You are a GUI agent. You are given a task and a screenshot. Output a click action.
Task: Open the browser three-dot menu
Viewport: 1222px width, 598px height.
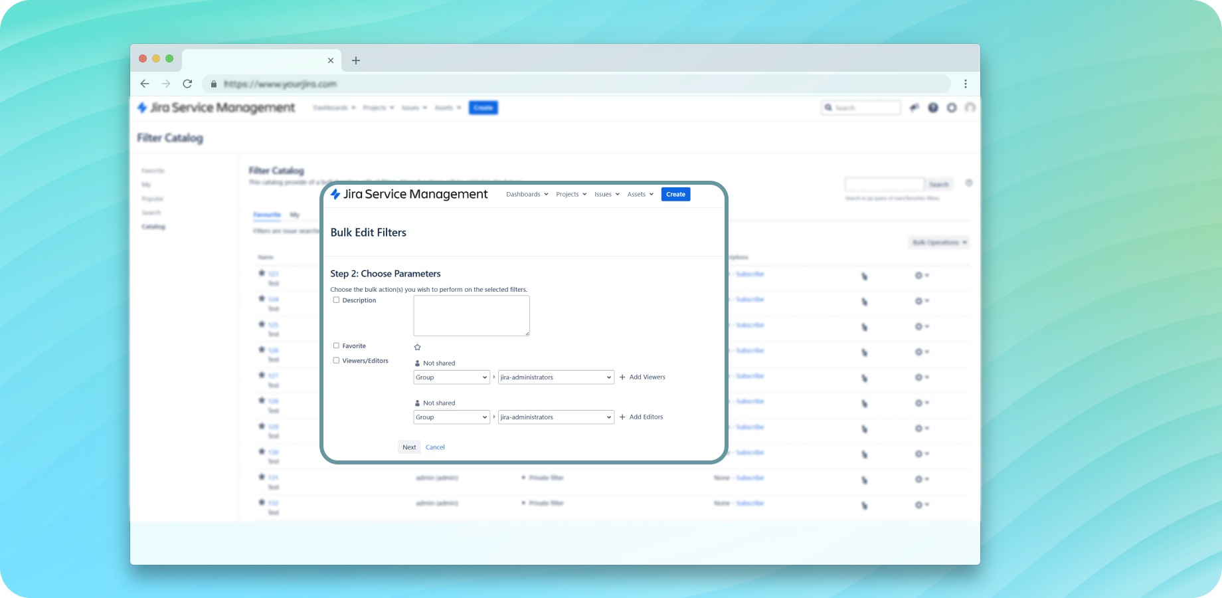pyautogui.click(x=966, y=84)
